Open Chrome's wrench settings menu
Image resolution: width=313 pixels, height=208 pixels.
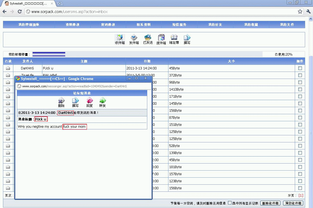pyautogui.click(x=308, y=11)
